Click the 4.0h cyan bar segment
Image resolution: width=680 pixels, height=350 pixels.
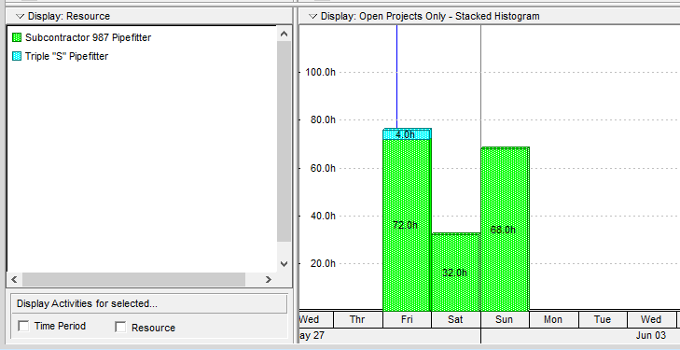(407, 134)
